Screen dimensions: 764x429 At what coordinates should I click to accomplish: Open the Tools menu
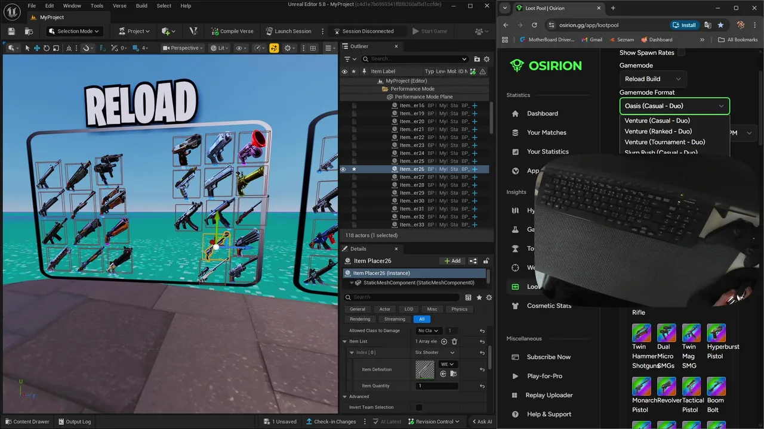(x=97, y=6)
